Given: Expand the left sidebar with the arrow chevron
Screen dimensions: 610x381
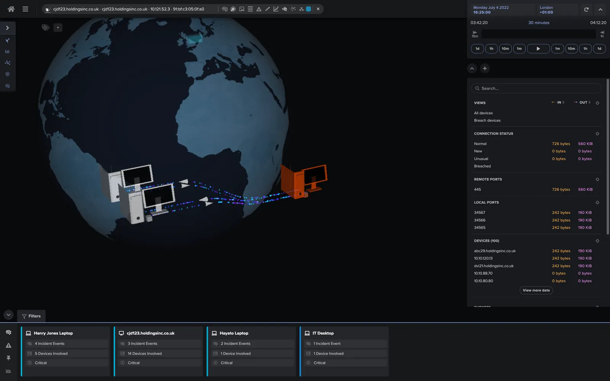Looking at the screenshot, I should pos(7,27).
